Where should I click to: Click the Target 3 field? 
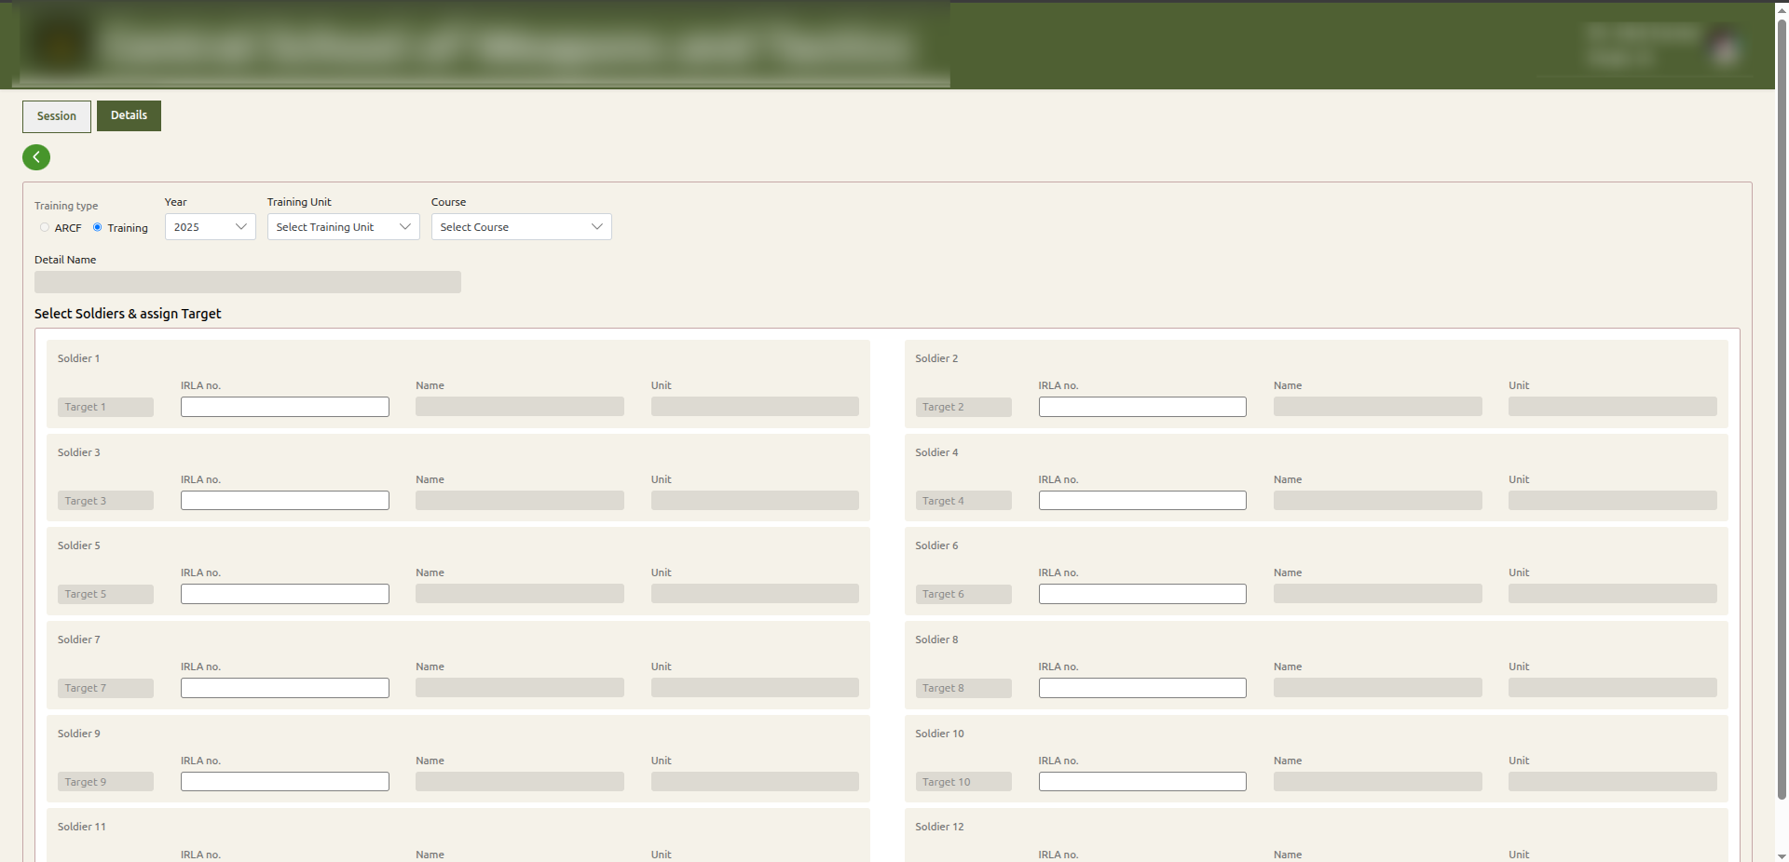(x=105, y=501)
